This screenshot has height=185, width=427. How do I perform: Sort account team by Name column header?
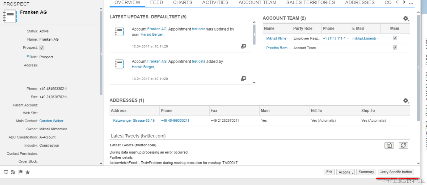[277, 29]
